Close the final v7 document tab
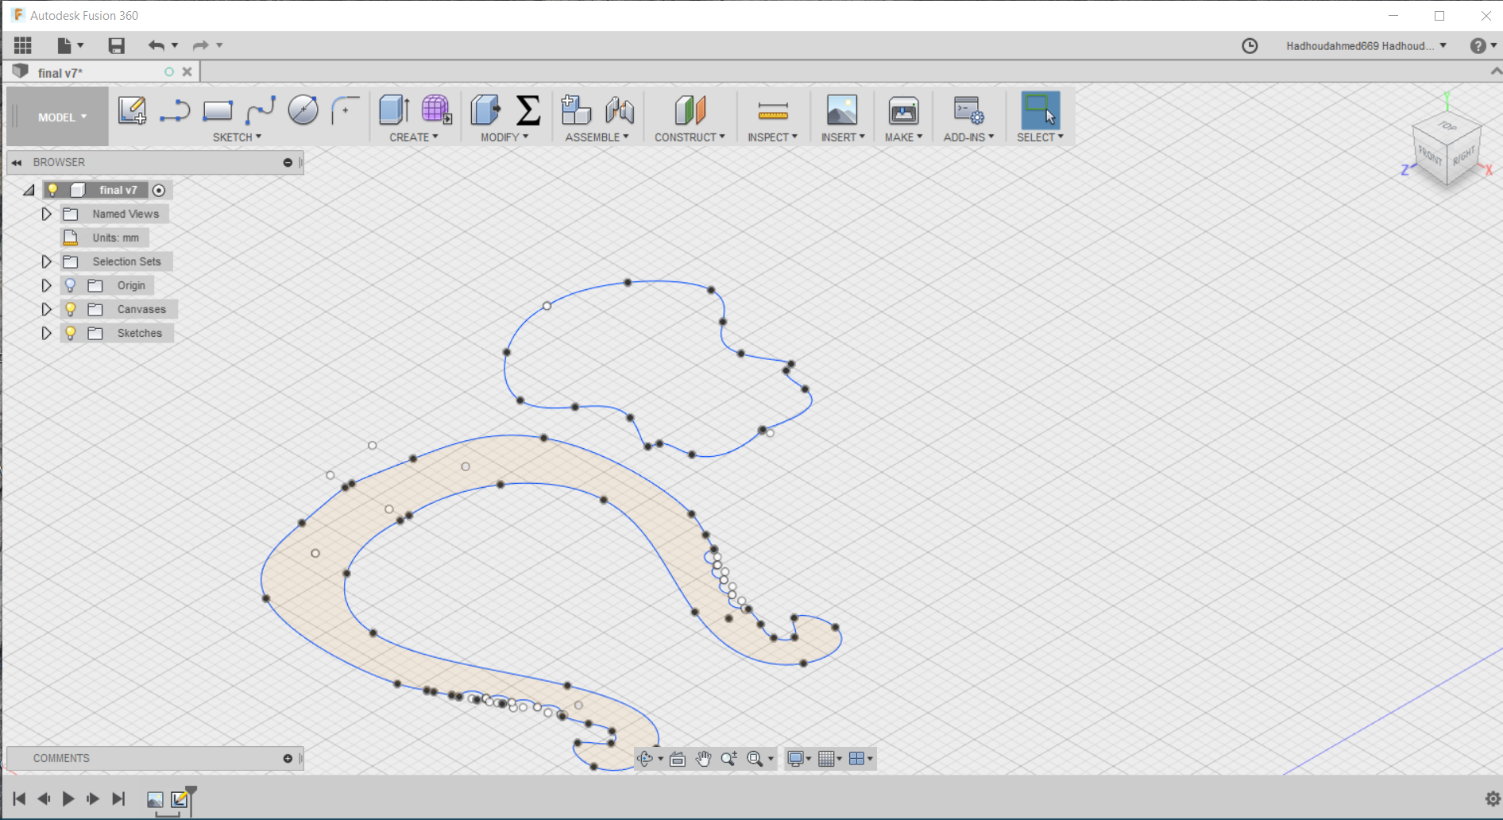Screen dimensions: 1503x820 (x=187, y=72)
